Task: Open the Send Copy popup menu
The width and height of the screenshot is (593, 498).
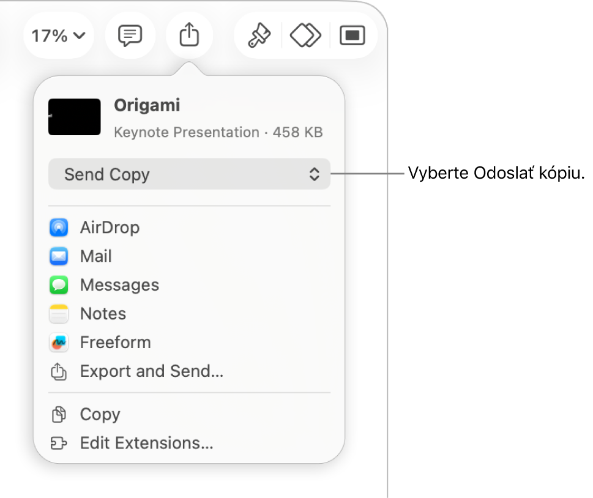Action: point(190,174)
